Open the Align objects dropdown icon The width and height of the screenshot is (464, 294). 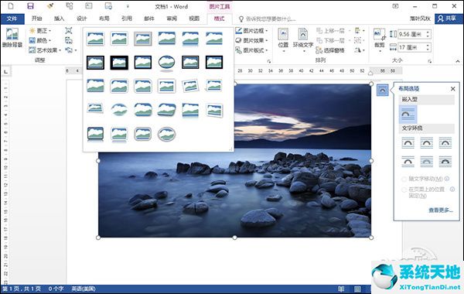[360, 30]
